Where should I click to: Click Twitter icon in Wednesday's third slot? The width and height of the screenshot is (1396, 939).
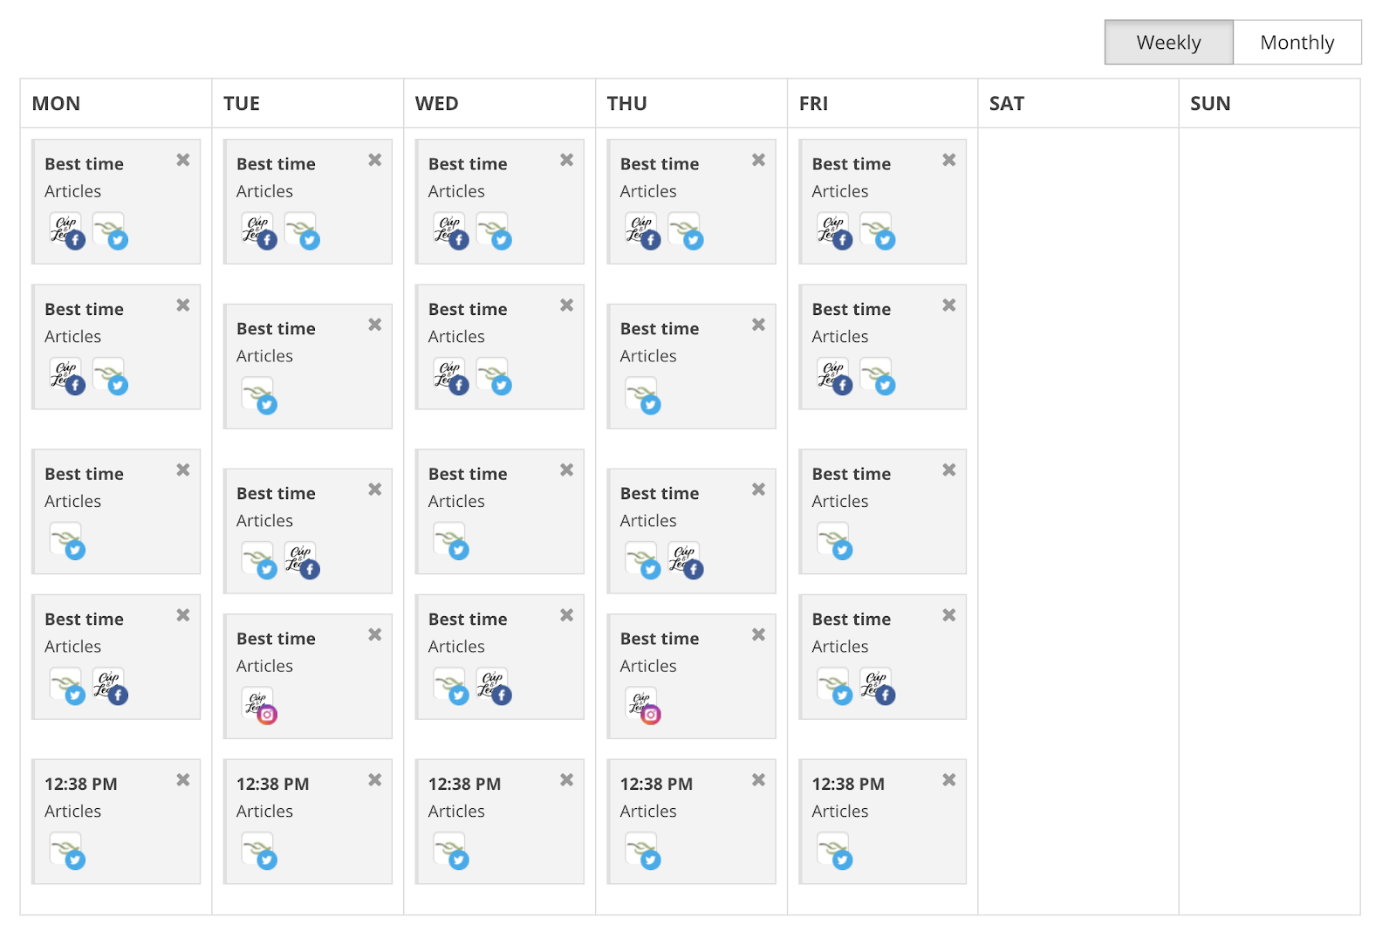click(451, 541)
